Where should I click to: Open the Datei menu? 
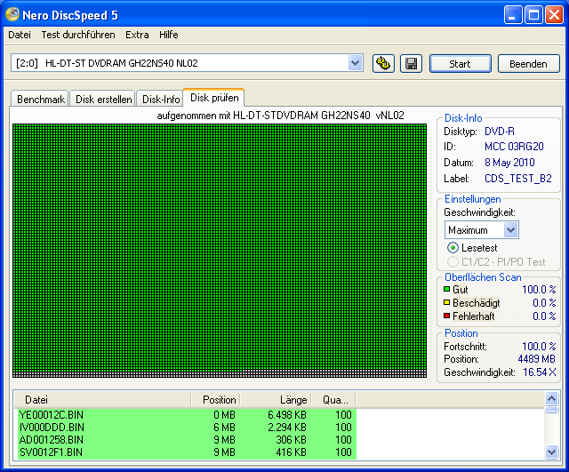pos(20,35)
